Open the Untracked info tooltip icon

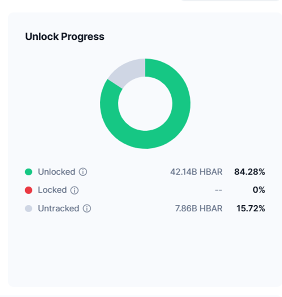point(87,209)
